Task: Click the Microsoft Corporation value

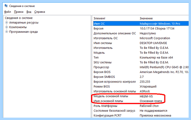Action: [155, 38]
